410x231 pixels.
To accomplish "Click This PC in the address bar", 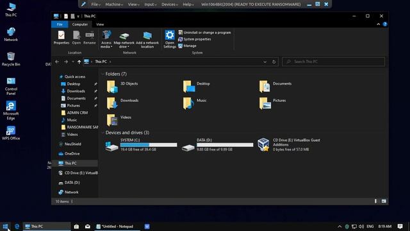I will pyautogui.click(x=101, y=62).
